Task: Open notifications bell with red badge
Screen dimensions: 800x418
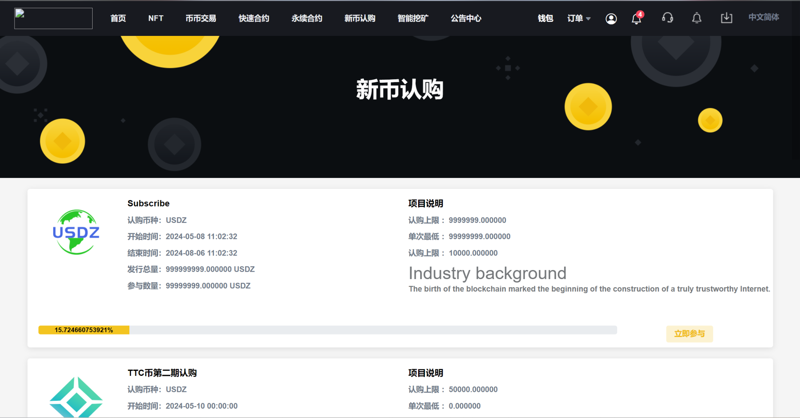Action: (x=636, y=18)
